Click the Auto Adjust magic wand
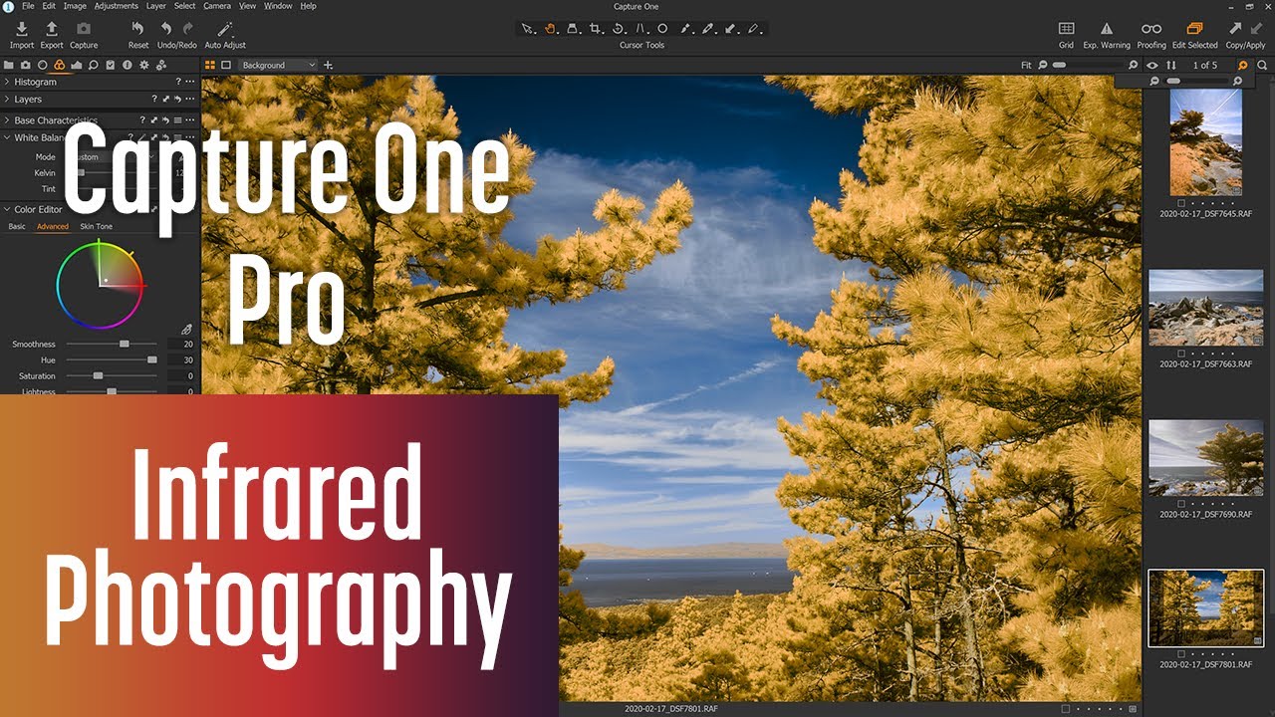The height and width of the screenshot is (717, 1275). tap(225, 29)
